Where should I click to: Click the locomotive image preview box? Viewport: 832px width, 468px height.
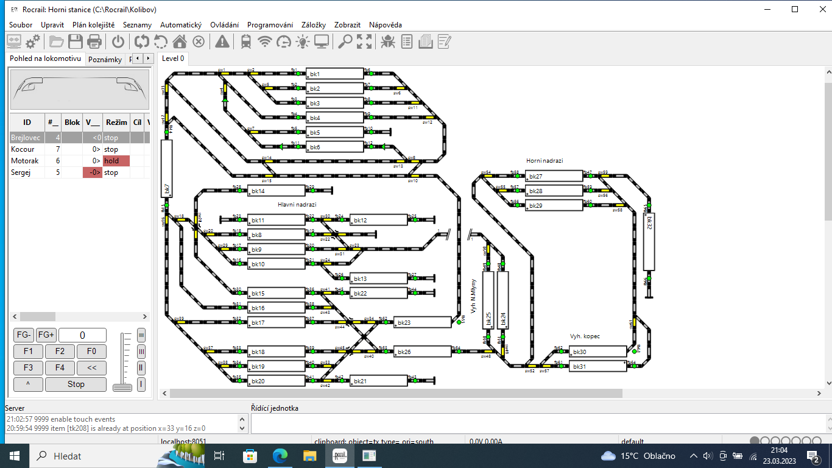pyautogui.click(x=80, y=90)
